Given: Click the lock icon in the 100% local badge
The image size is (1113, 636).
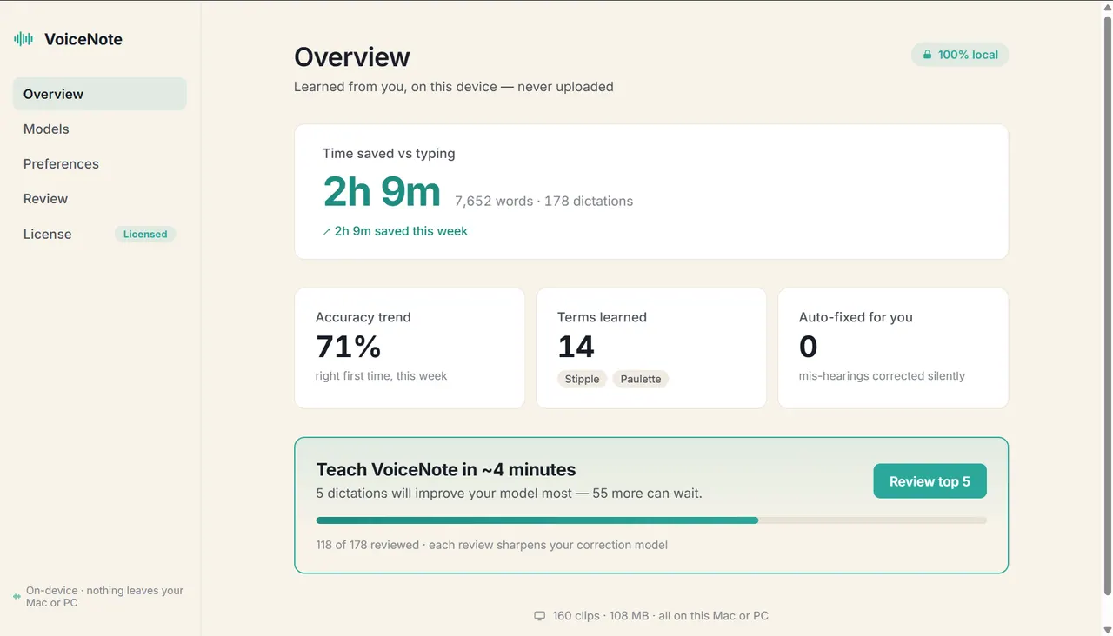Looking at the screenshot, I should click(927, 55).
